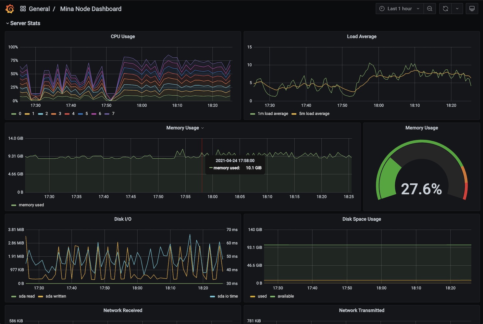
Task: Click the zoom out time range icon
Action: [x=429, y=9]
